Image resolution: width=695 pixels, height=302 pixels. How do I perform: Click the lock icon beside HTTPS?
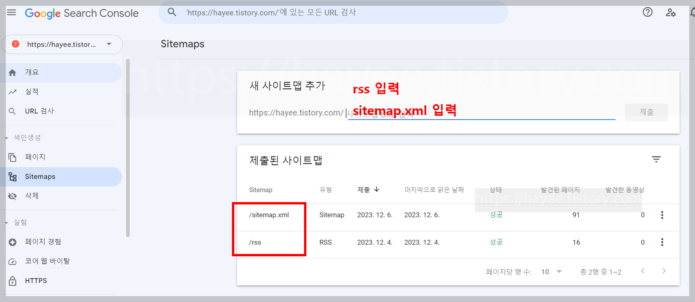[x=12, y=281]
